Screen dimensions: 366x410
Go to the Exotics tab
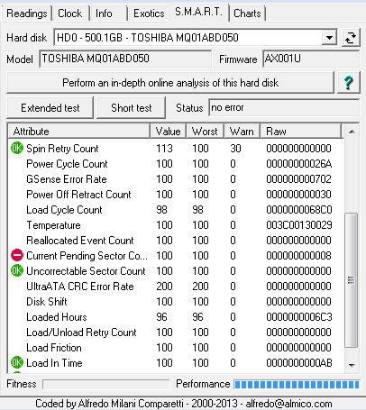pyautogui.click(x=149, y=14)
